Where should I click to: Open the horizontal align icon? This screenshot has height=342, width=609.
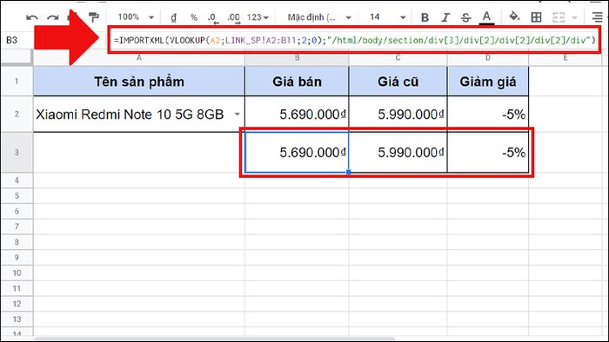pos(597,17)
